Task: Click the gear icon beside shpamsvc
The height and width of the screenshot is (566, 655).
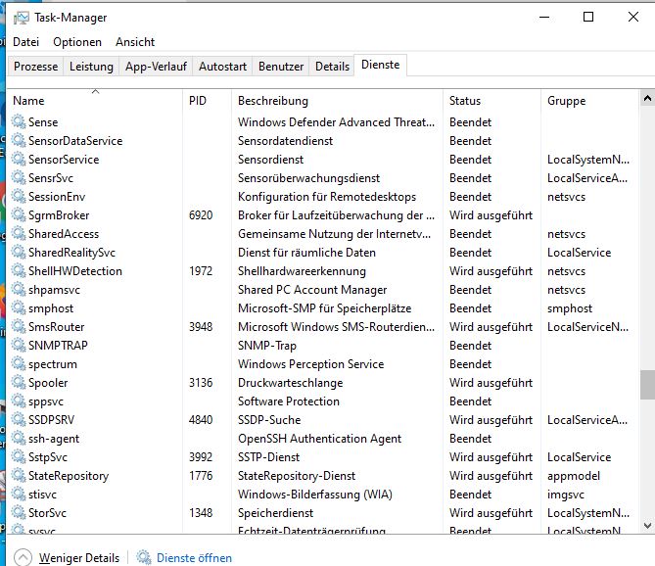Action: pyautogui.click(x=19, y=289)
